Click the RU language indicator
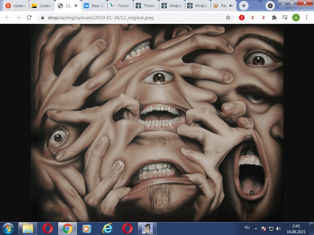The width and height of the screenshot is (314, 235). coord(247,228)
